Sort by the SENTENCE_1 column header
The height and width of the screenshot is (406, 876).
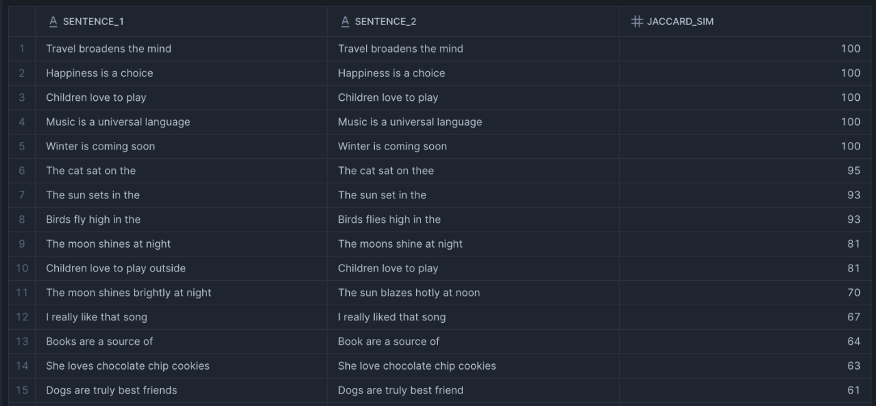click(93, 22)
